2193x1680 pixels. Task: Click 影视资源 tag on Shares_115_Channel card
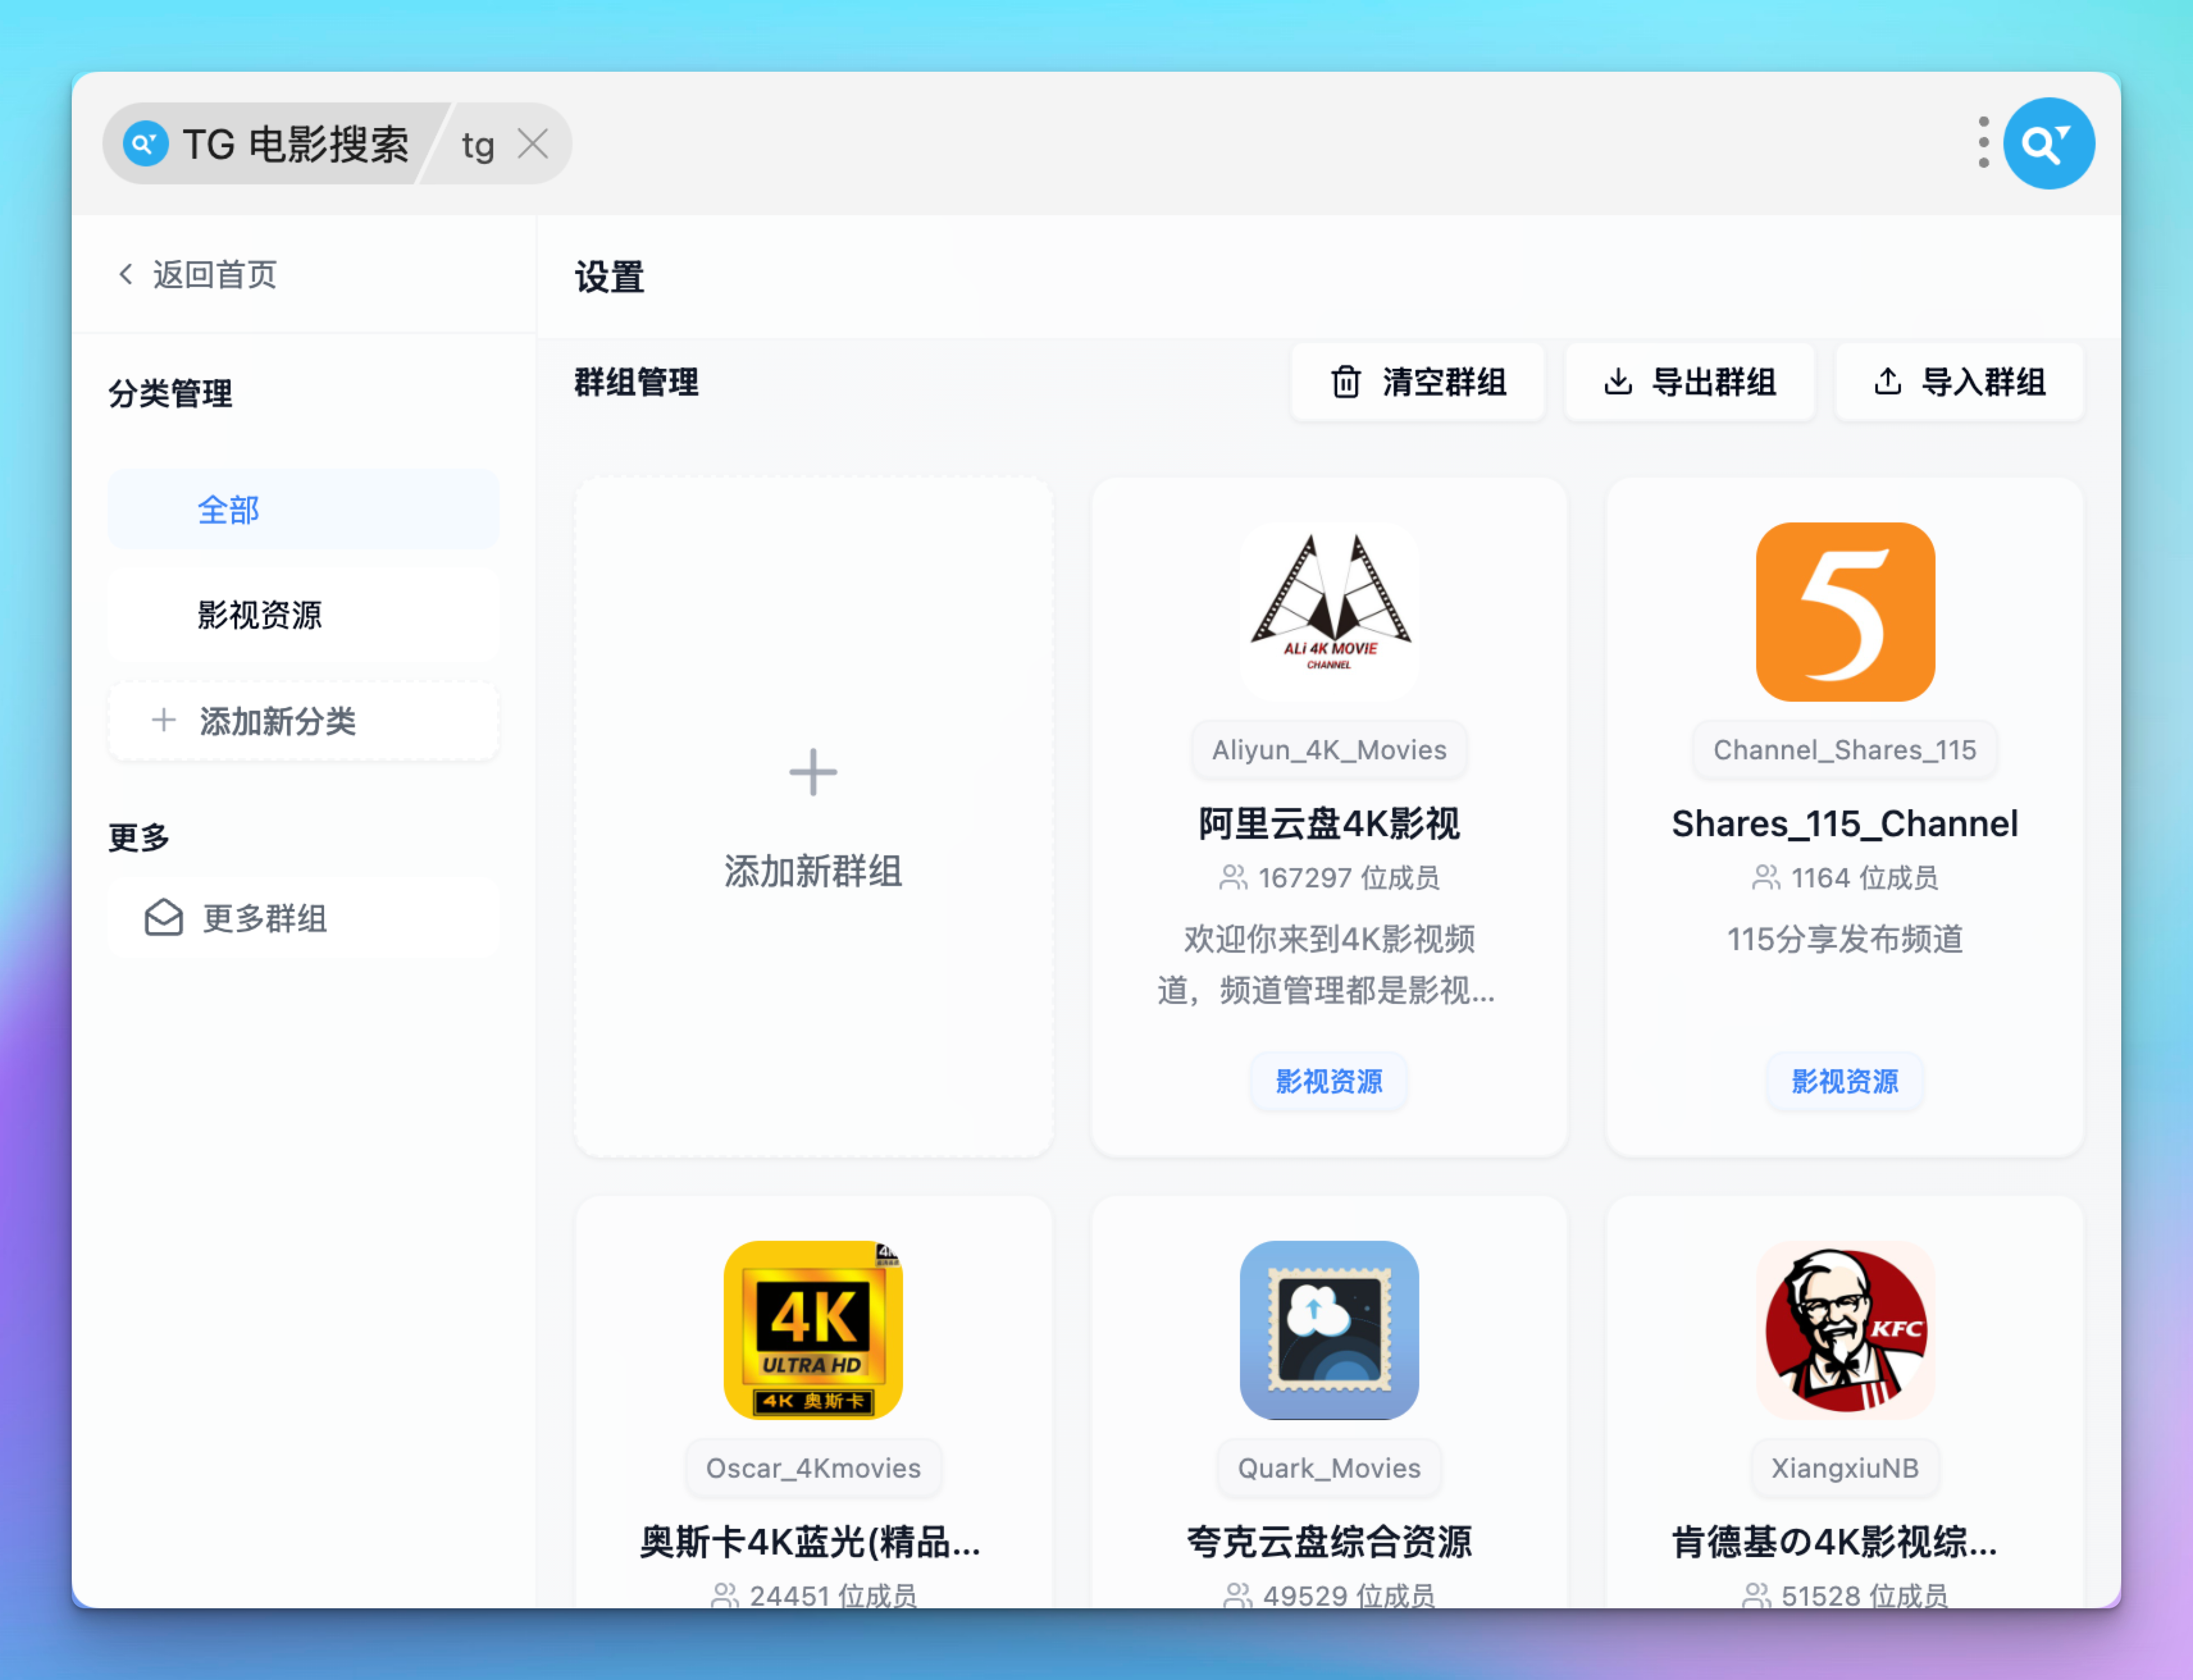pyautogui.click(x=1845, y=1081)
